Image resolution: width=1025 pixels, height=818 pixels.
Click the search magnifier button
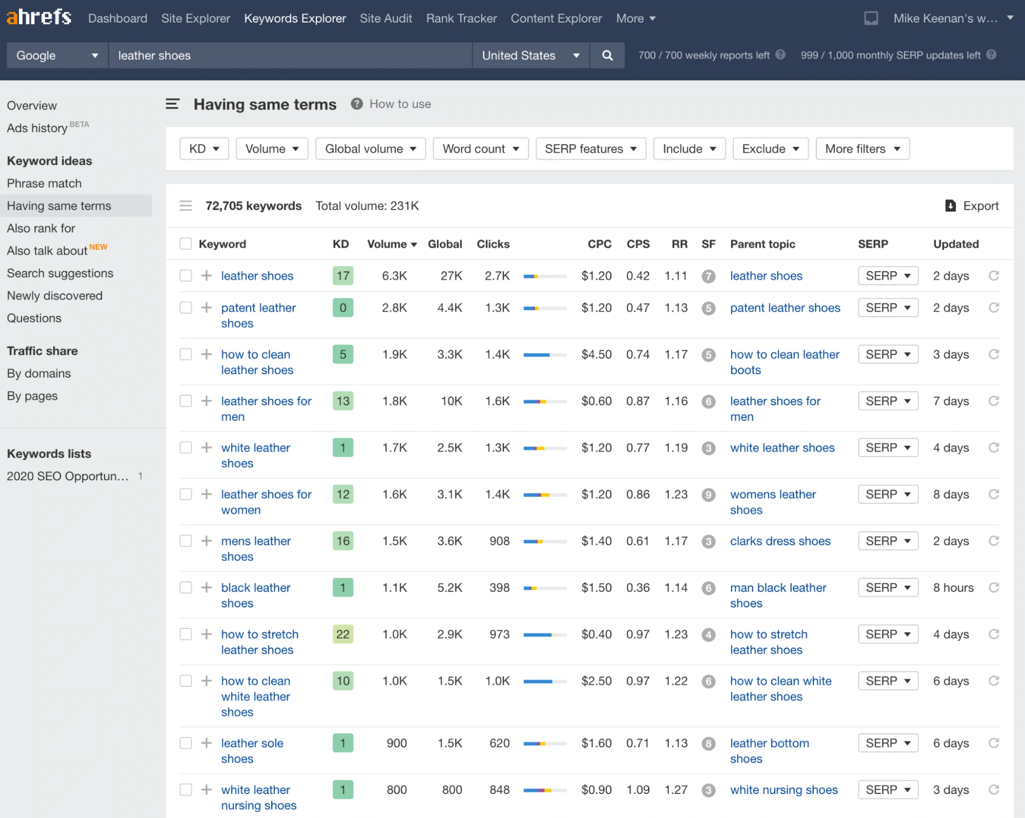pos(607,55)
